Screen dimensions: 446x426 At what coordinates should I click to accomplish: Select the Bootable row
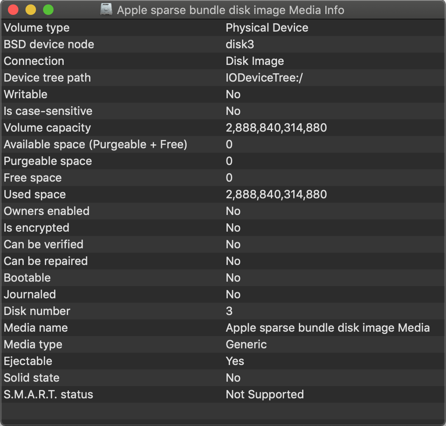[27, 278]
